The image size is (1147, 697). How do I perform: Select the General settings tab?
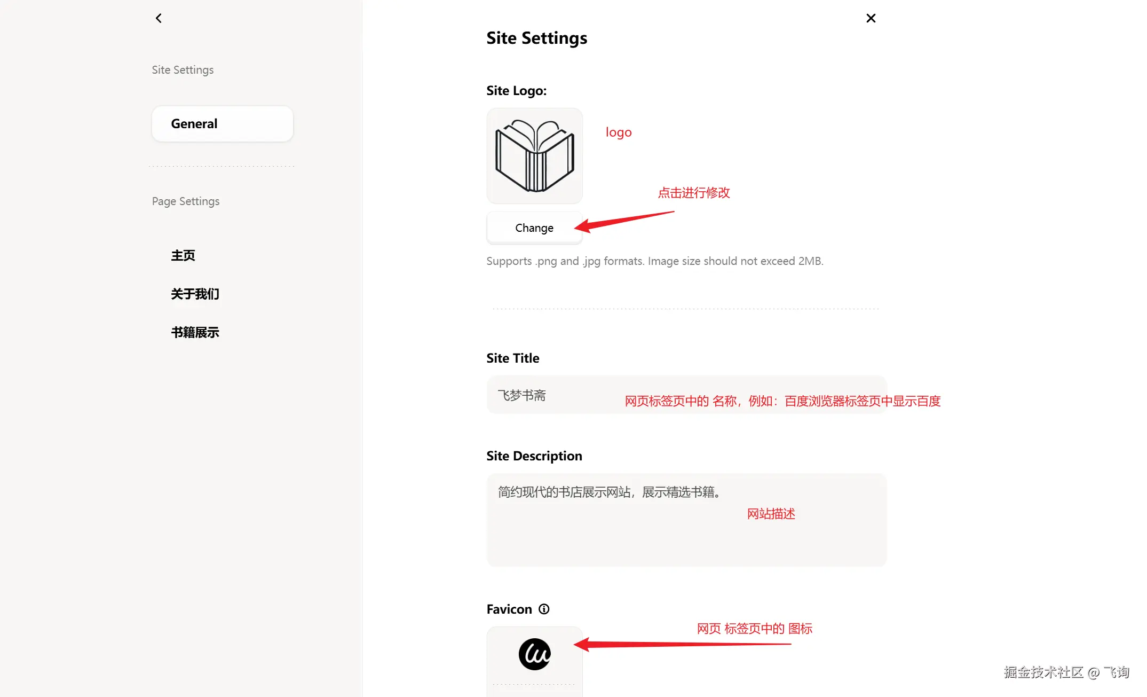pos(222,124)
